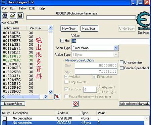Click the Stop address field

96,72
